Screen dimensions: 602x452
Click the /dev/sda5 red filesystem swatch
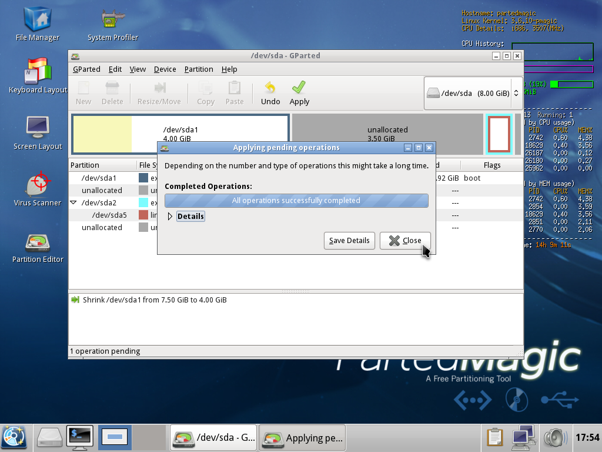[x=143, y=215]
